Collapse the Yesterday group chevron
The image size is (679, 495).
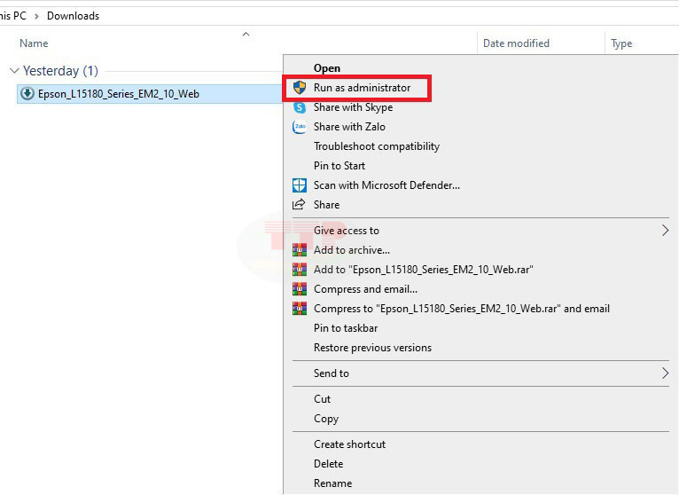[x=13, y=71]
